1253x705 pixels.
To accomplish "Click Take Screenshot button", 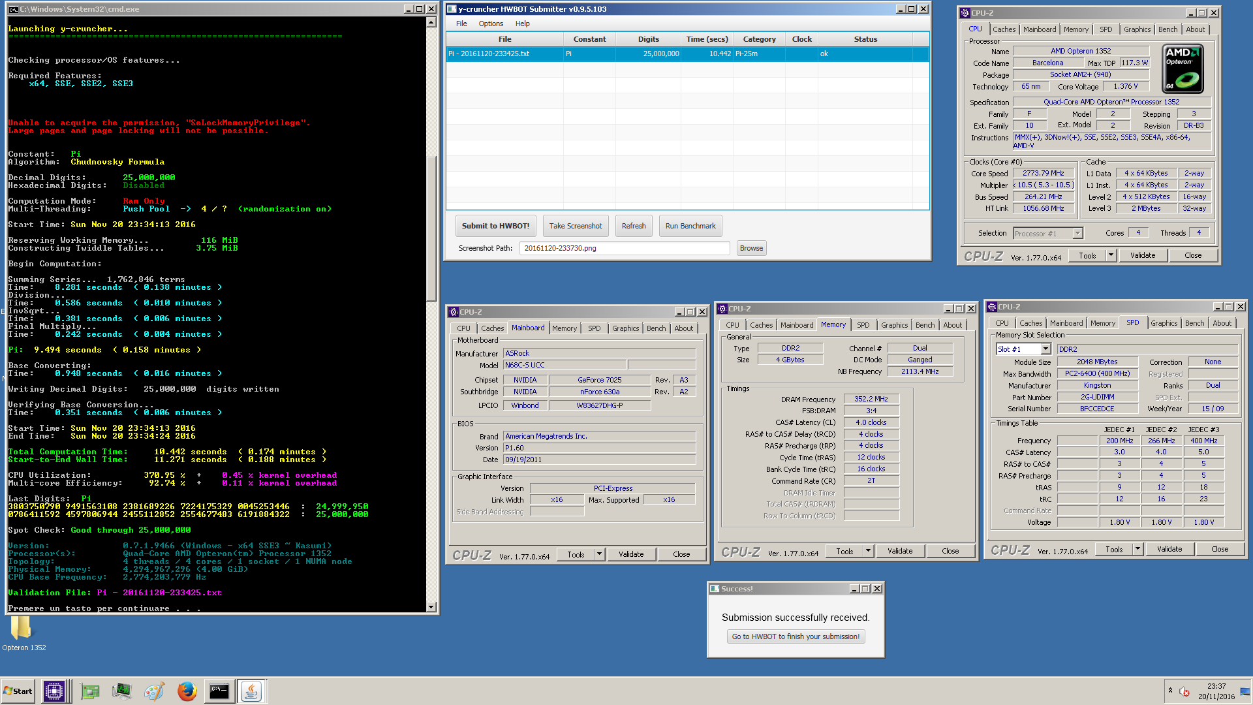I will point(576,226).
